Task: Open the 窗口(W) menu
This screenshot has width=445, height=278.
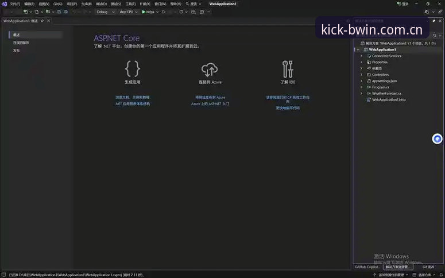Action: click(160, 4)
